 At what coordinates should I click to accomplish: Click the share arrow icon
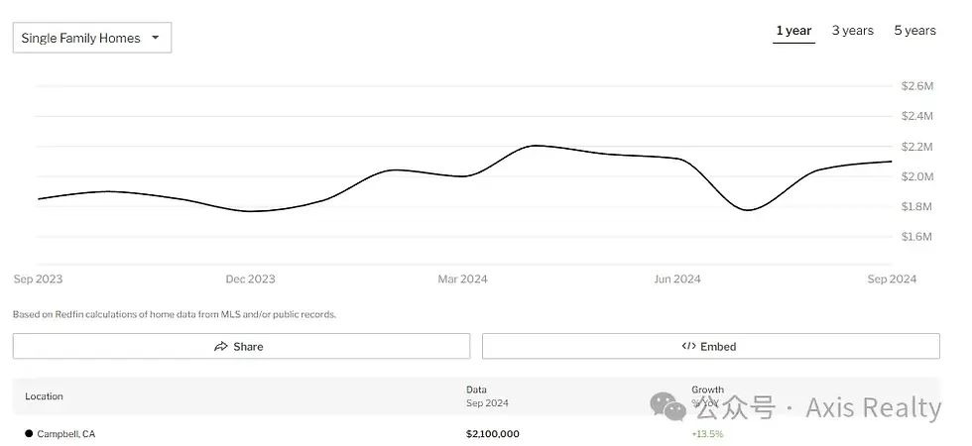coord(221,347)
